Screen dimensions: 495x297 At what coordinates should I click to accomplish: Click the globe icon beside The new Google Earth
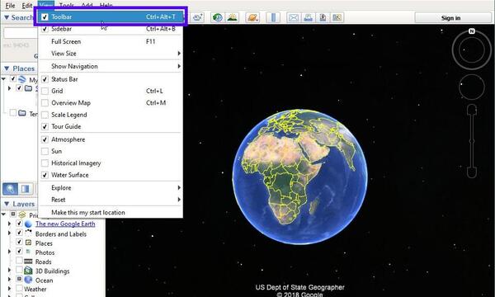[28, 224]
